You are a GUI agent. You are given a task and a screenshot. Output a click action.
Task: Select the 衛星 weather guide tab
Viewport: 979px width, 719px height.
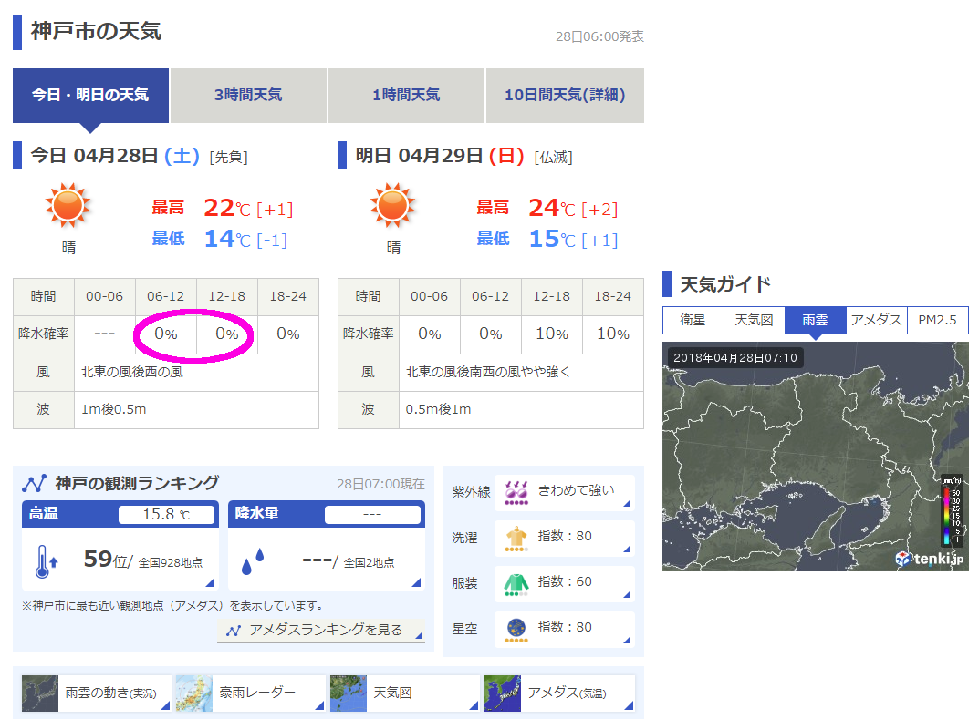(x=693, y=320)
